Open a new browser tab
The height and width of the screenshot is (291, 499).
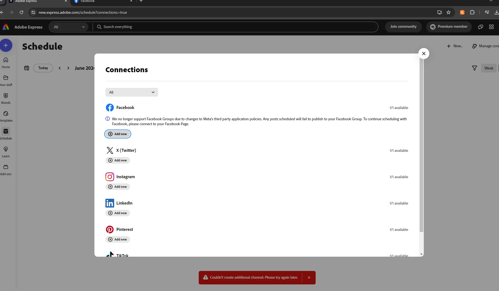tap(141, 1)
